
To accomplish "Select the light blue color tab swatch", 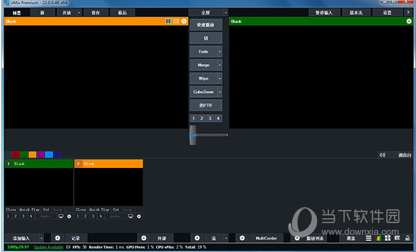I will coord(49,154).
